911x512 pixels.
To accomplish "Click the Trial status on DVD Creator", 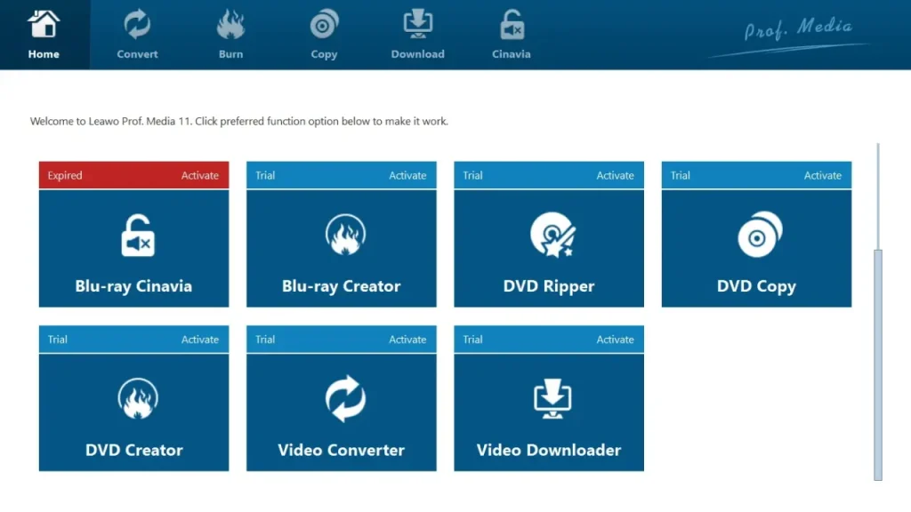I will [x=58, y=340].
